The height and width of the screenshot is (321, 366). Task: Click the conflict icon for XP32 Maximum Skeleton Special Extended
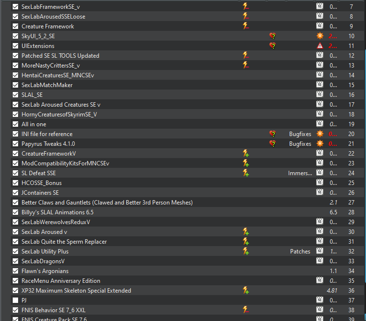(246, 290)
